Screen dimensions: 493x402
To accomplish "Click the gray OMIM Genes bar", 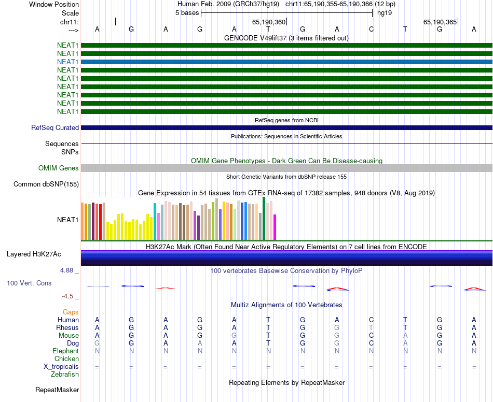I will 287,168.
